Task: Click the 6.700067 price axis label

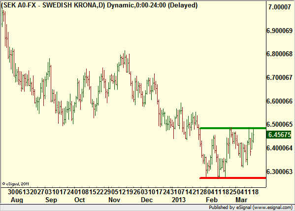Action: [x=280, y=77]
